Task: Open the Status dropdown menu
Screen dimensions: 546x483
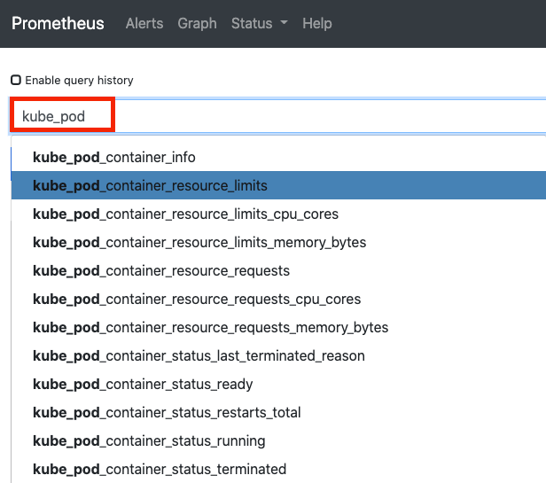Action: (260, 23)
